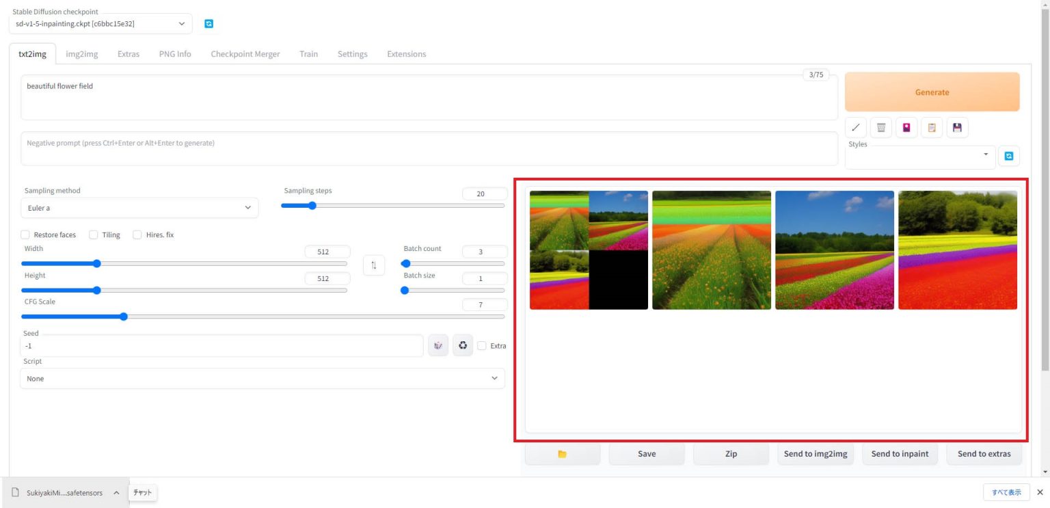Enable the Restore faces option

point(25,235)
